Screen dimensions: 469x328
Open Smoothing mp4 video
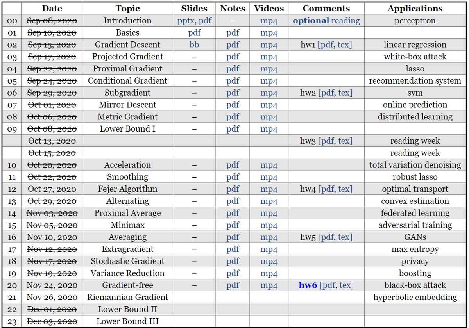[269, 177]
